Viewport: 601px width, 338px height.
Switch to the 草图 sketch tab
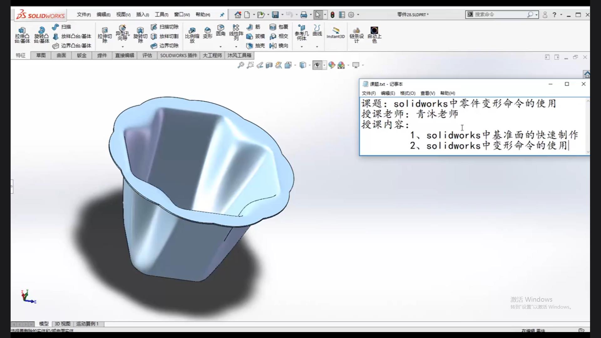pos(41,55)
